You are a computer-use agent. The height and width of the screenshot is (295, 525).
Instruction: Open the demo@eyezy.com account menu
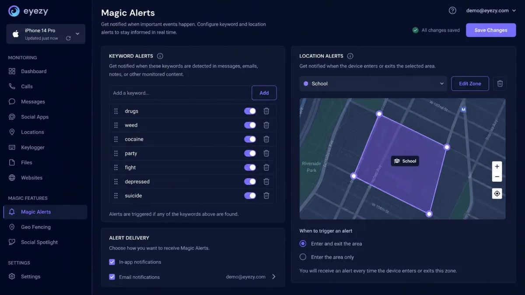click(491, 10)
